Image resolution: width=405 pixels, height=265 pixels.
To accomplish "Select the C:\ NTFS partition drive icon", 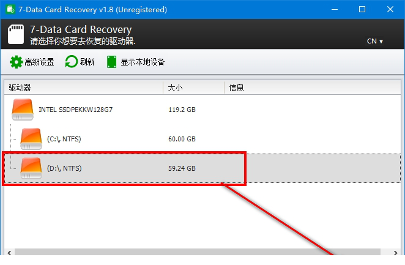I will [x=31, y=139].
